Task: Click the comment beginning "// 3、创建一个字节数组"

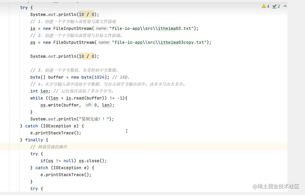Action: click(x=74, y=70)
